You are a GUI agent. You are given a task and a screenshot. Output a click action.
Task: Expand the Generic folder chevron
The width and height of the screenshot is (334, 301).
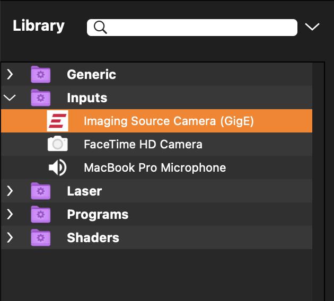pyautogui.click(x=10, y=74)
